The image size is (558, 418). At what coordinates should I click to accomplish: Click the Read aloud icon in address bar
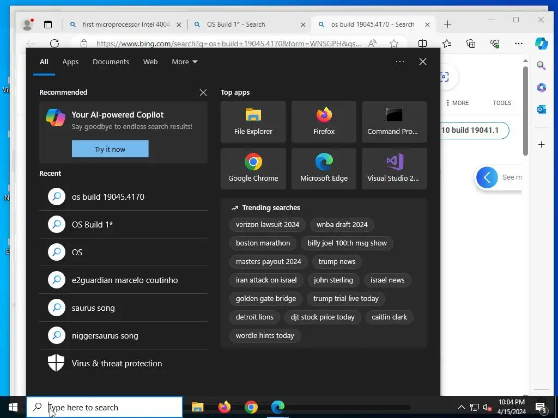(x=372, y=44)
